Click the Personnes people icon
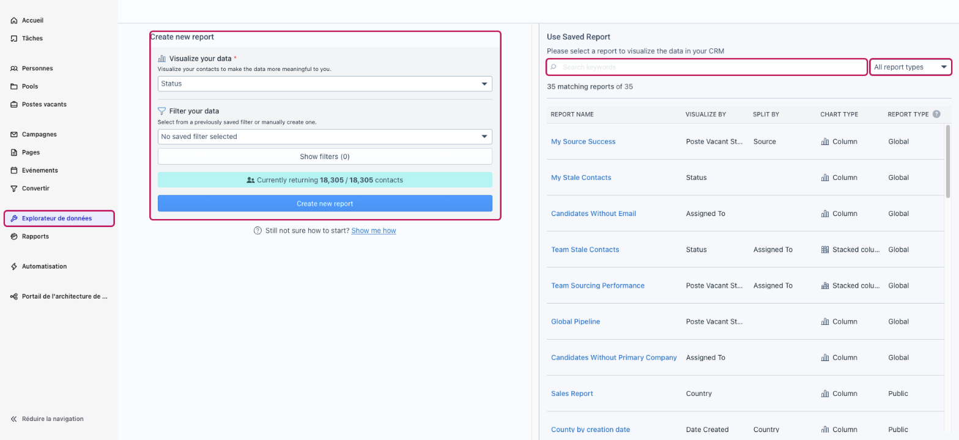 14,69
